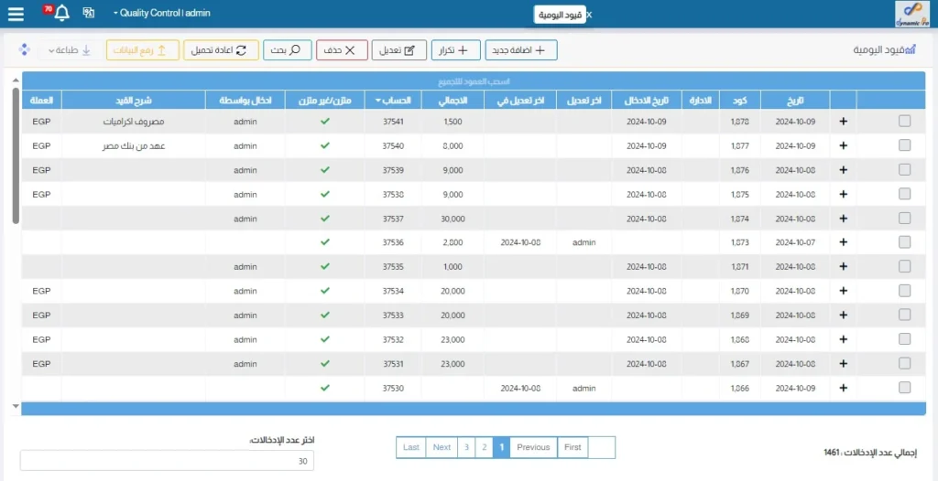Expand the row with code 1,873
The image size is (938, 481).
coord(843,242)
